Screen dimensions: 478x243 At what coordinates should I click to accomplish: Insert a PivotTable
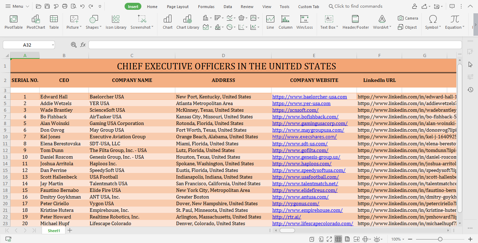pos(14,22)
